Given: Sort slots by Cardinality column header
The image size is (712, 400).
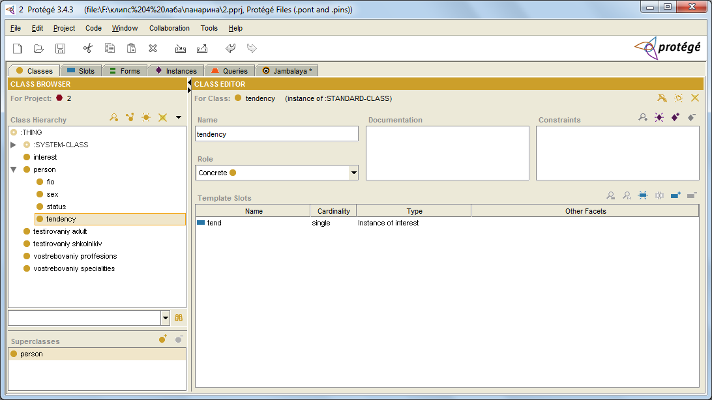Looking at the screenshot, I should coord(333,211).
